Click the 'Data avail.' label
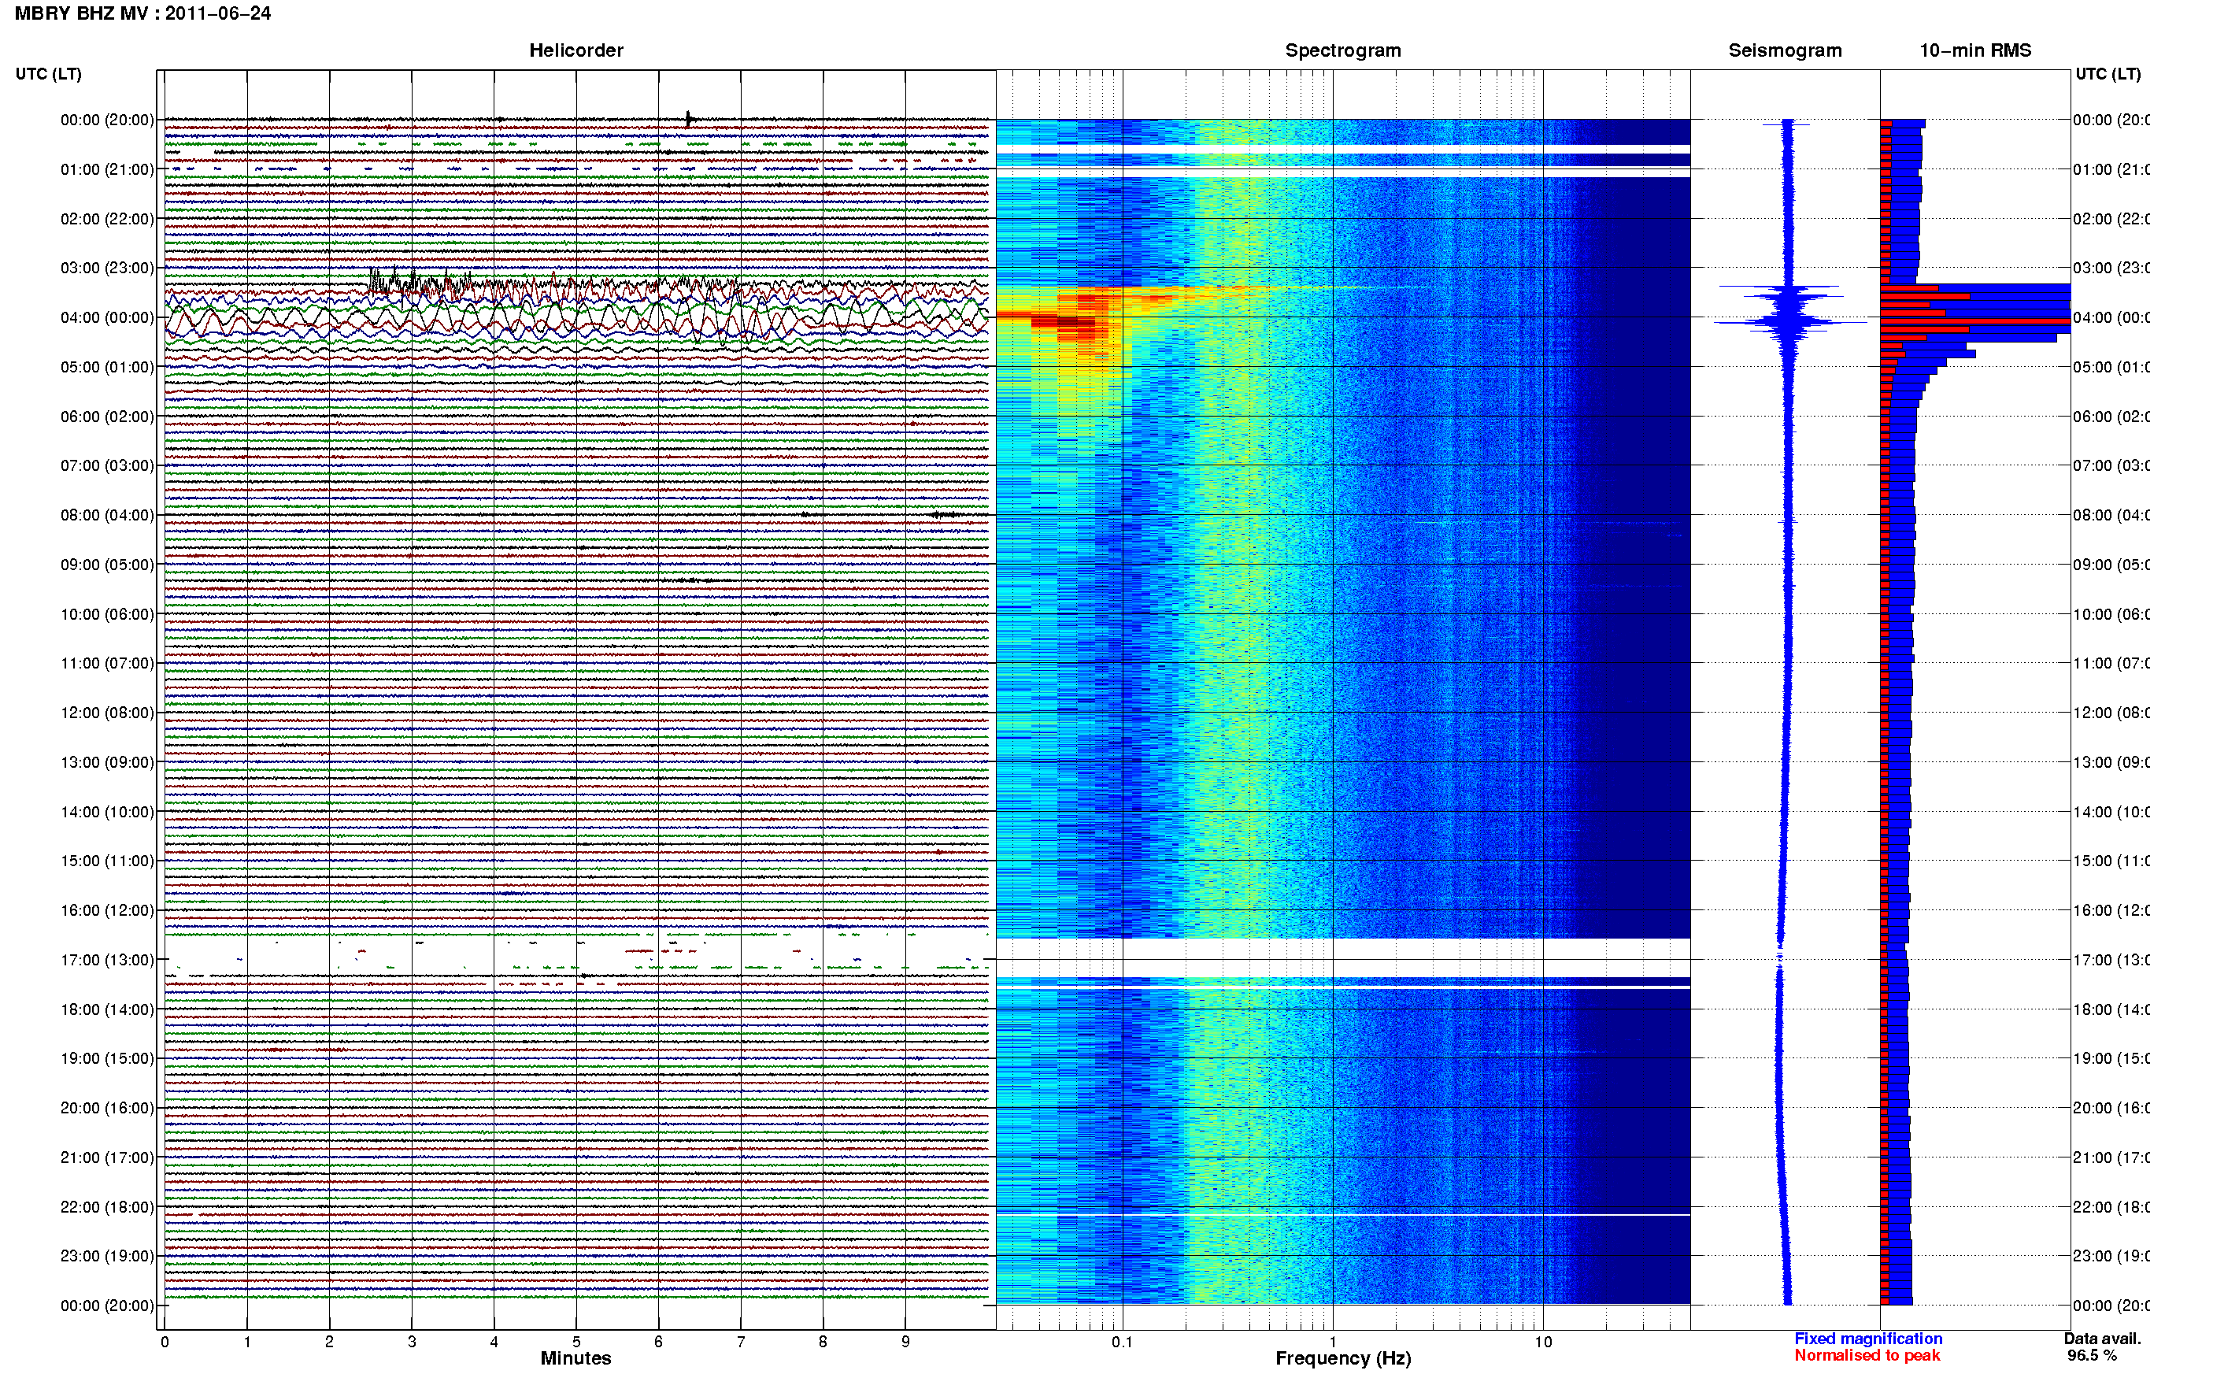Viewport: 2239px width, 1400px height. [x=2102, y=1339]
